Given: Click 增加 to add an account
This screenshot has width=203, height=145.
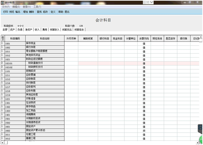Looking at the screenshot, I should point(26,12).
